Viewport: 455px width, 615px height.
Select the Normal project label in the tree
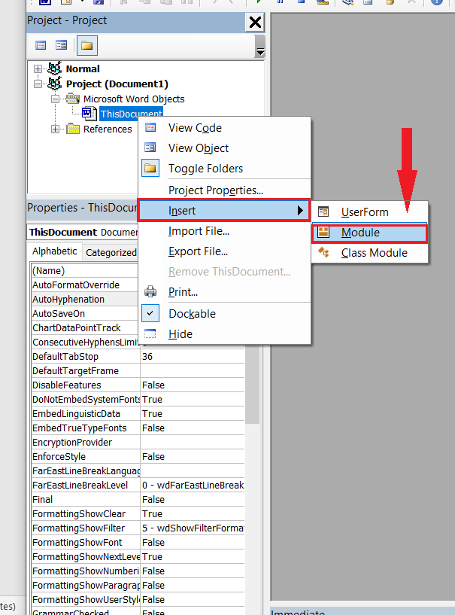click(x=83, y=69)
